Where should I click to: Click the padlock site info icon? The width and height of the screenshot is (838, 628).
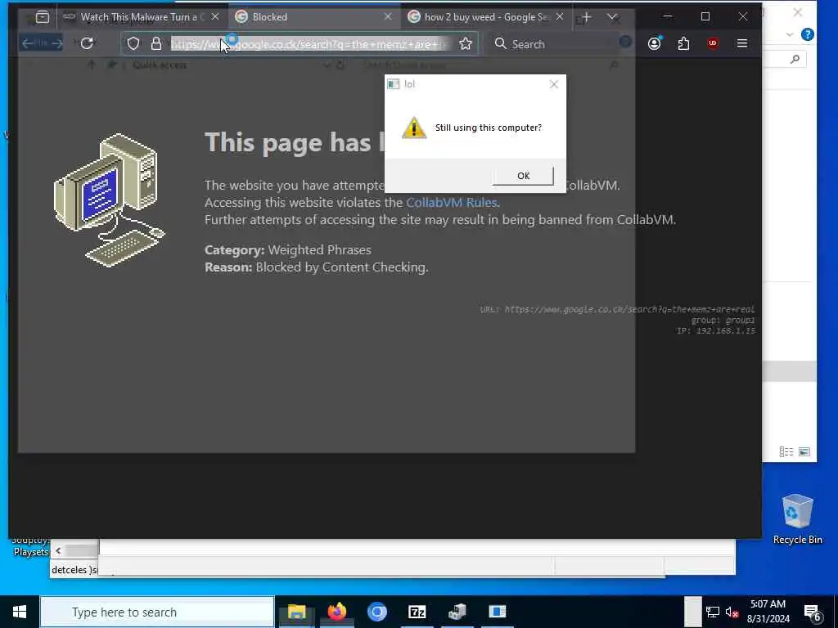(x=156, y=44)
